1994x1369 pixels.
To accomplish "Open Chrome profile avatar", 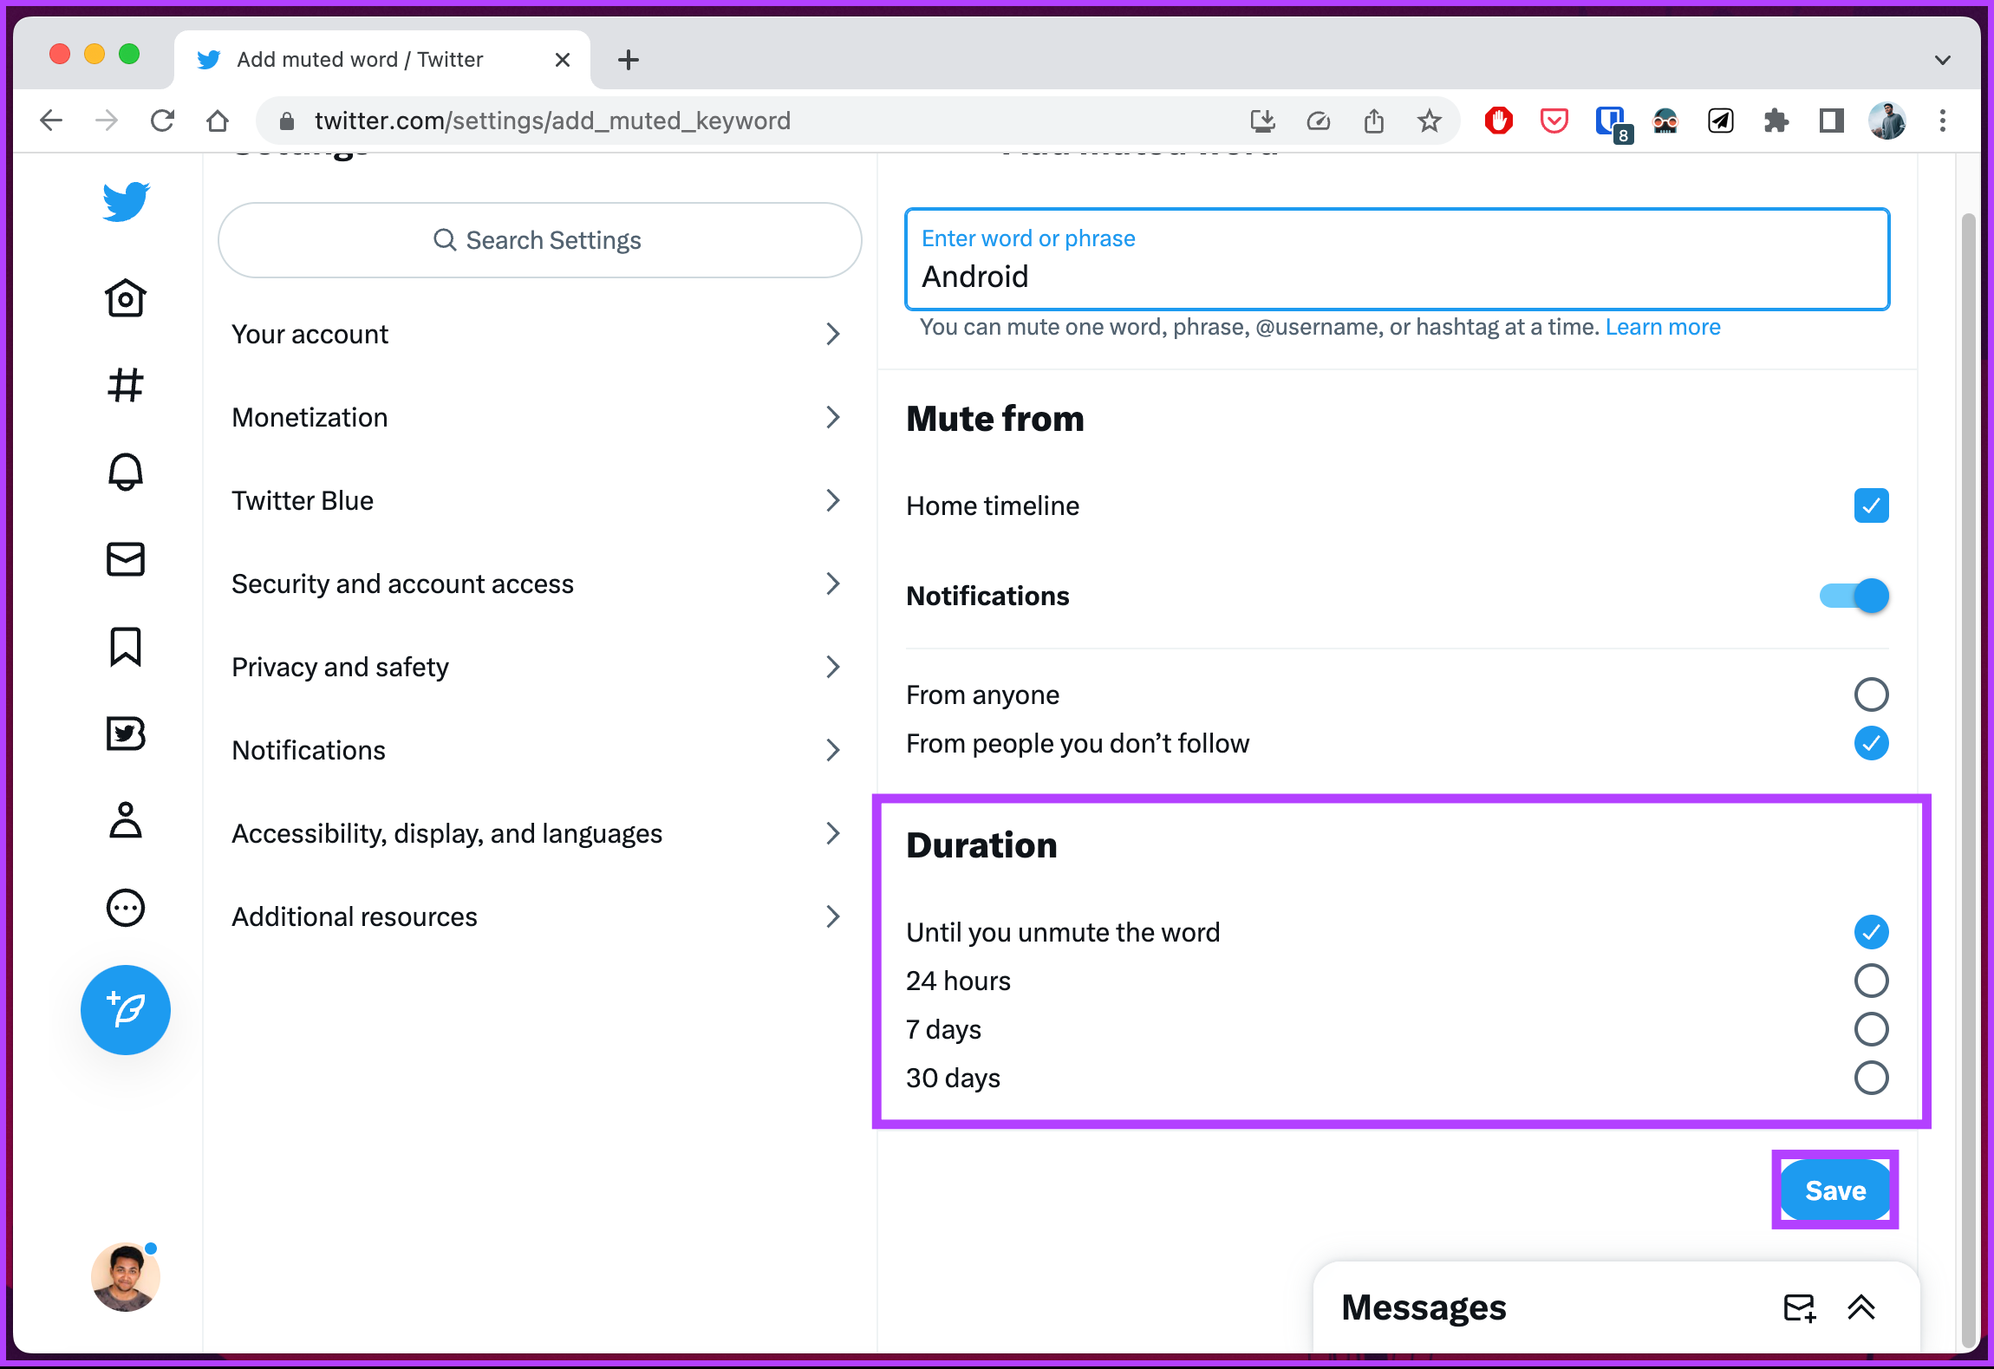I will point(1887,121).
